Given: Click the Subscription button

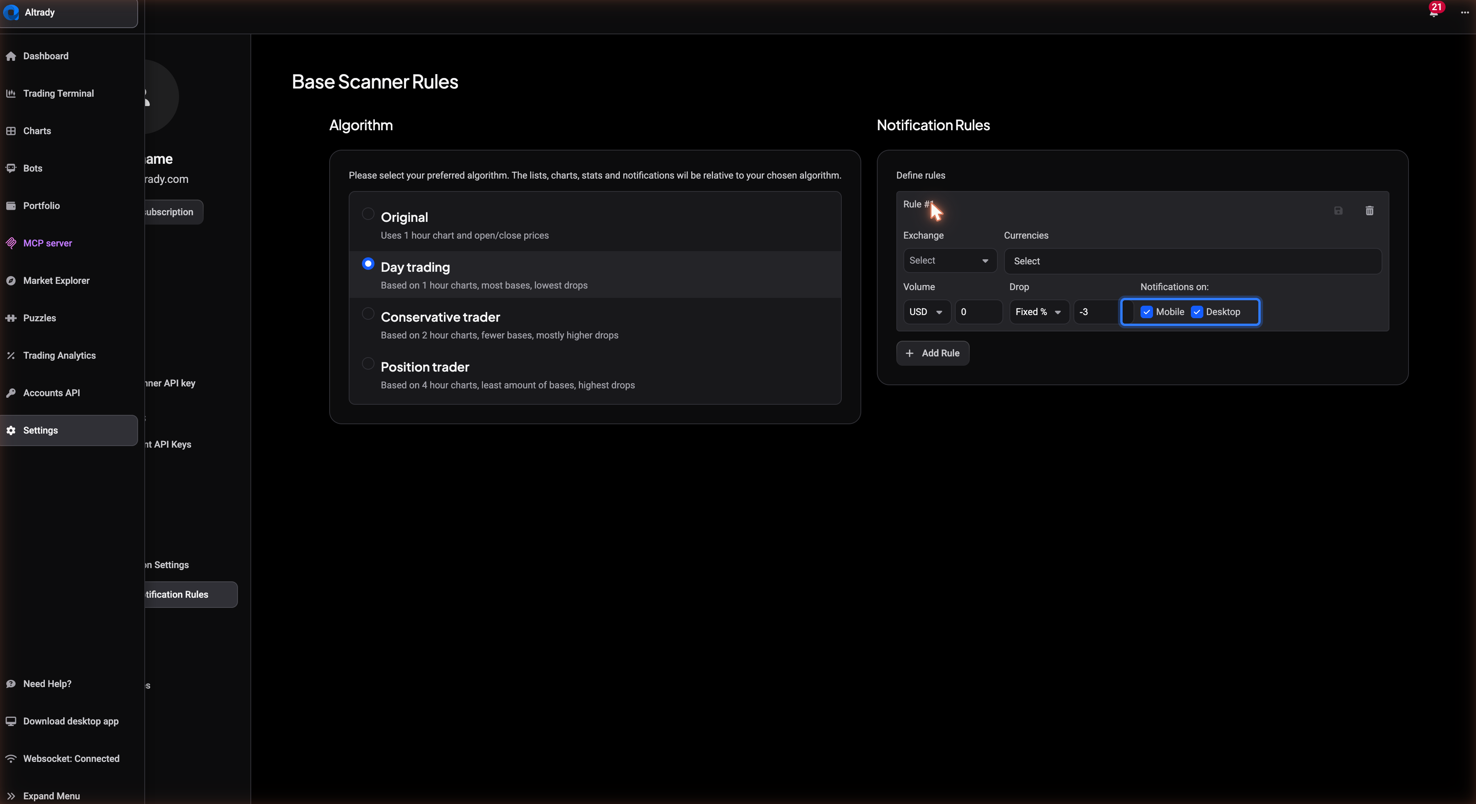Looking at the screenshot, I should (x=174, y=212).
